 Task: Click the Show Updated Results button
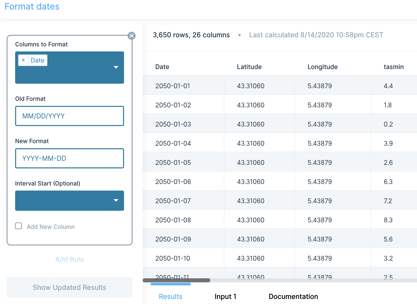click(x=70, y=287)
